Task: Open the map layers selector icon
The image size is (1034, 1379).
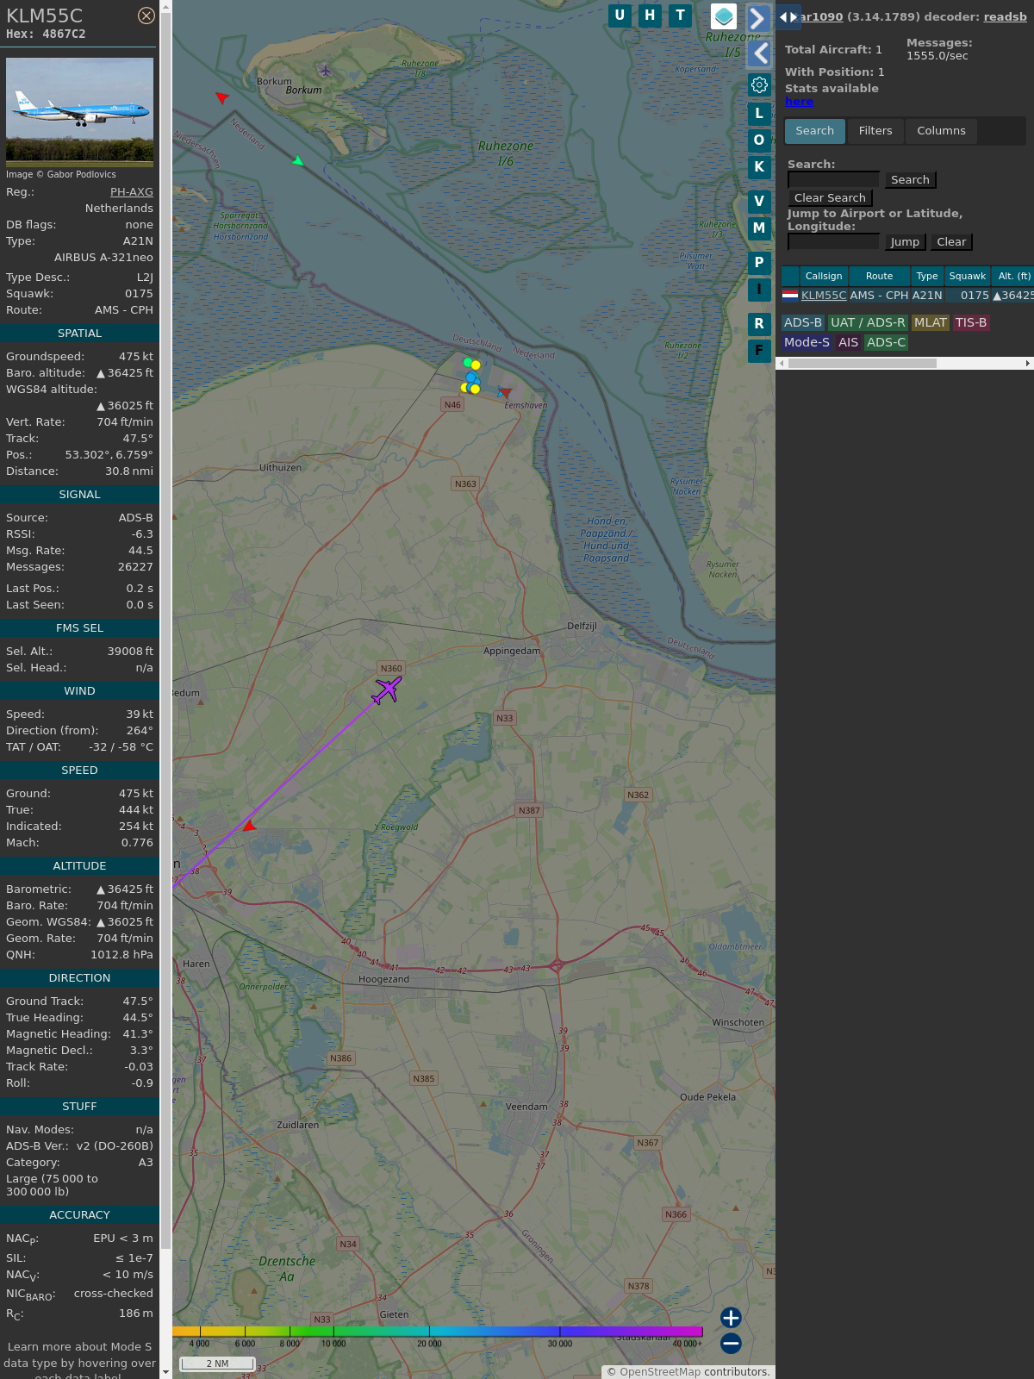Action: (x=724, y=16)
